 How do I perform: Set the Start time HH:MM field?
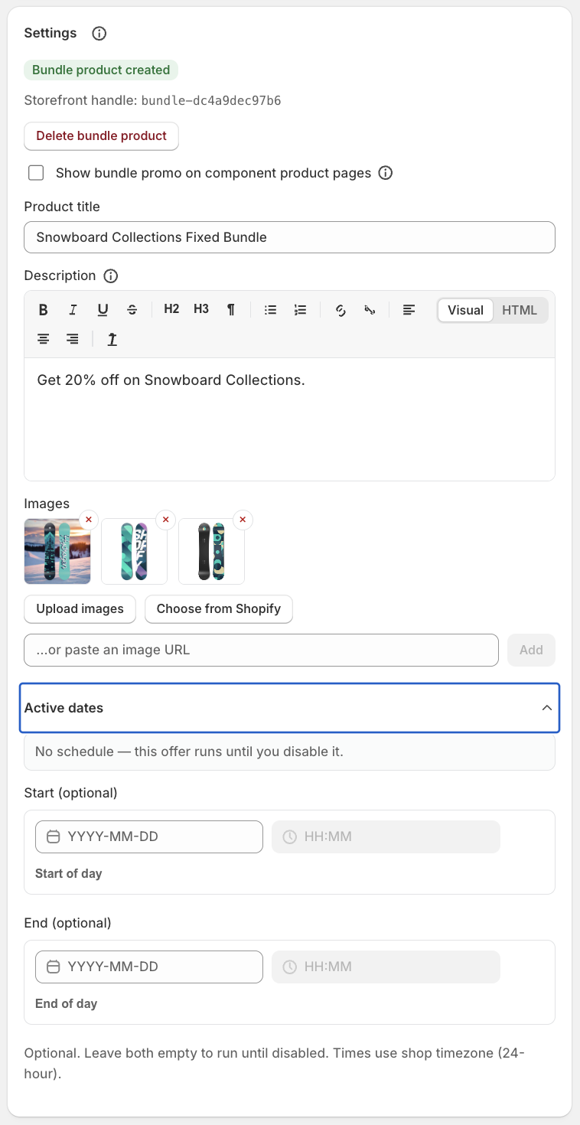click(x=386, y=836)
